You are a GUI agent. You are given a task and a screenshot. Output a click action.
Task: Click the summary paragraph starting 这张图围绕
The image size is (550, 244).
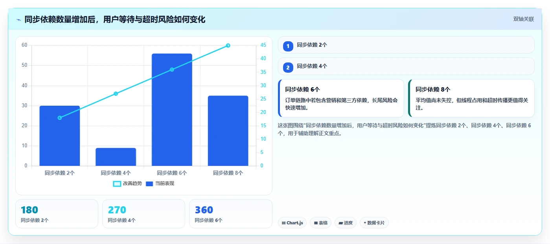click(405, 129)
